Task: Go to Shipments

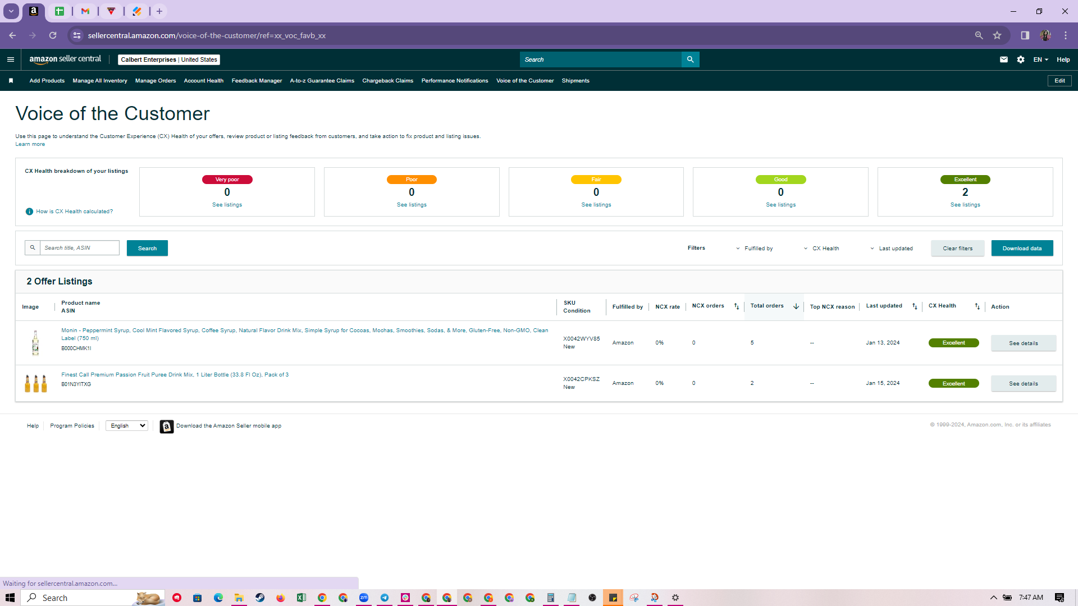Action: [575, 81]
